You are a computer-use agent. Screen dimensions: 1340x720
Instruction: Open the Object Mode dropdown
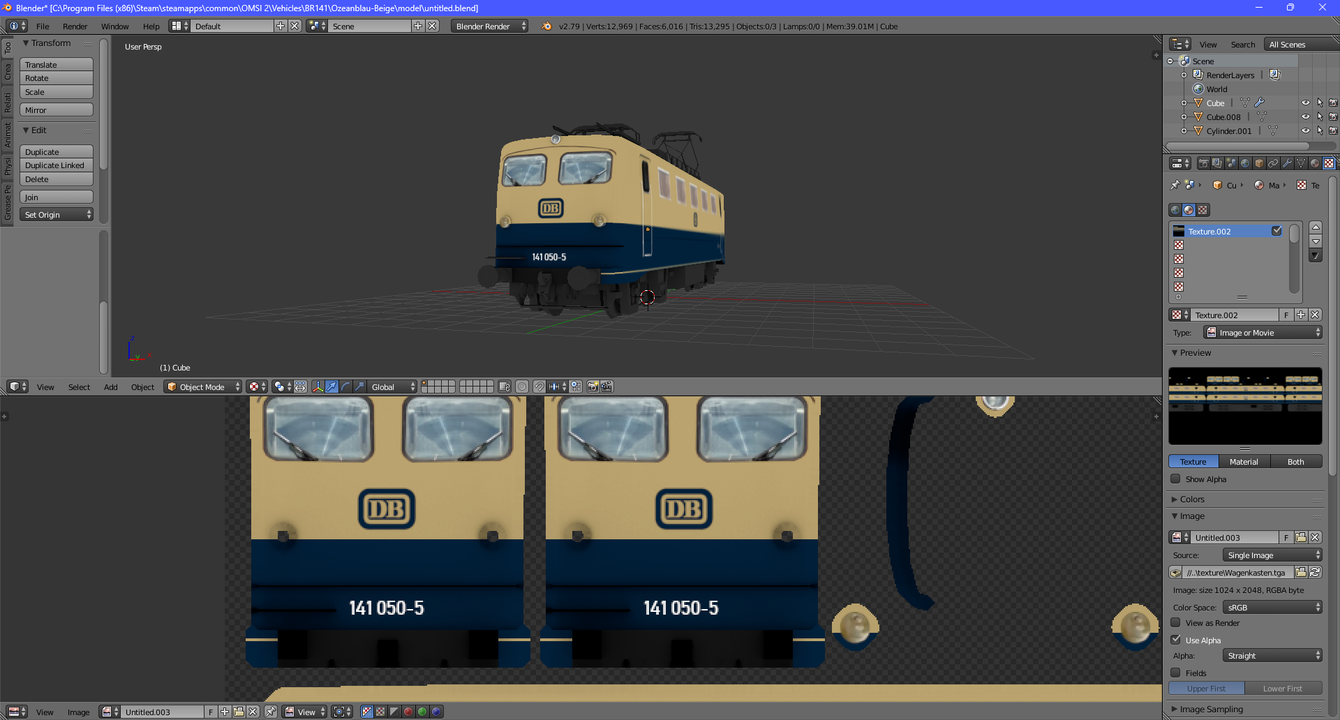tap(202, 387)
